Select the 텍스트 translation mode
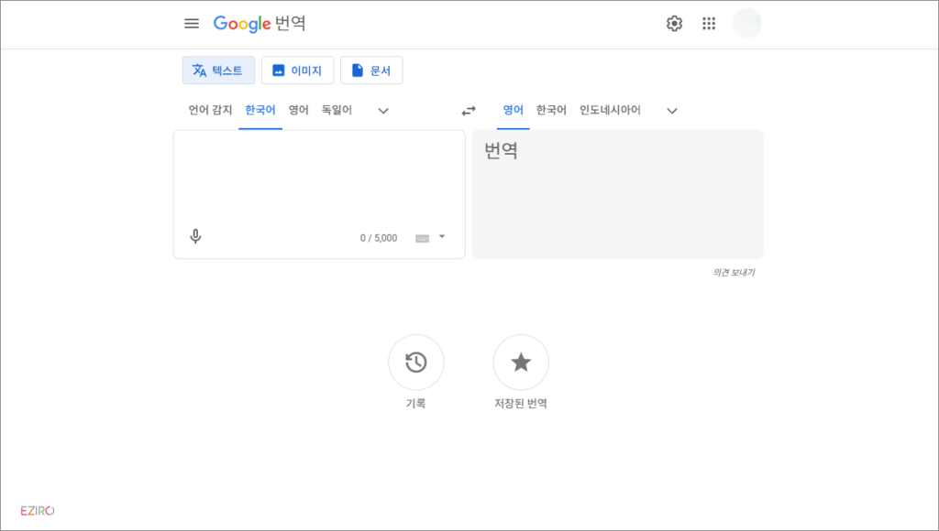Screen dimensions: 939x531 tap(218, 70)
